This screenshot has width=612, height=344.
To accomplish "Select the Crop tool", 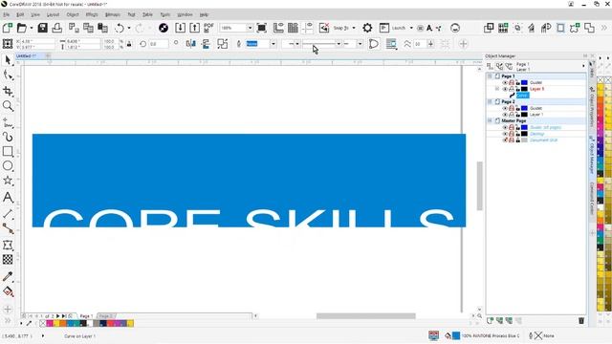I will click(8, 91).
